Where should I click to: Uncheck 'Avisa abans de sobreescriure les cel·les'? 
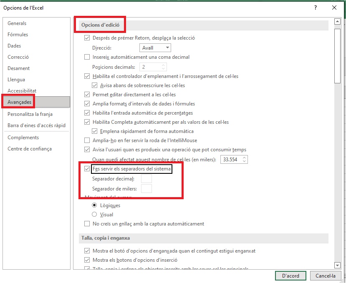tap(94, 85)
